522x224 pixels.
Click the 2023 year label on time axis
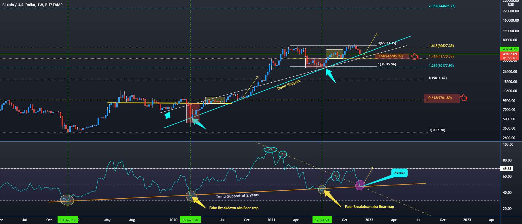467,220
